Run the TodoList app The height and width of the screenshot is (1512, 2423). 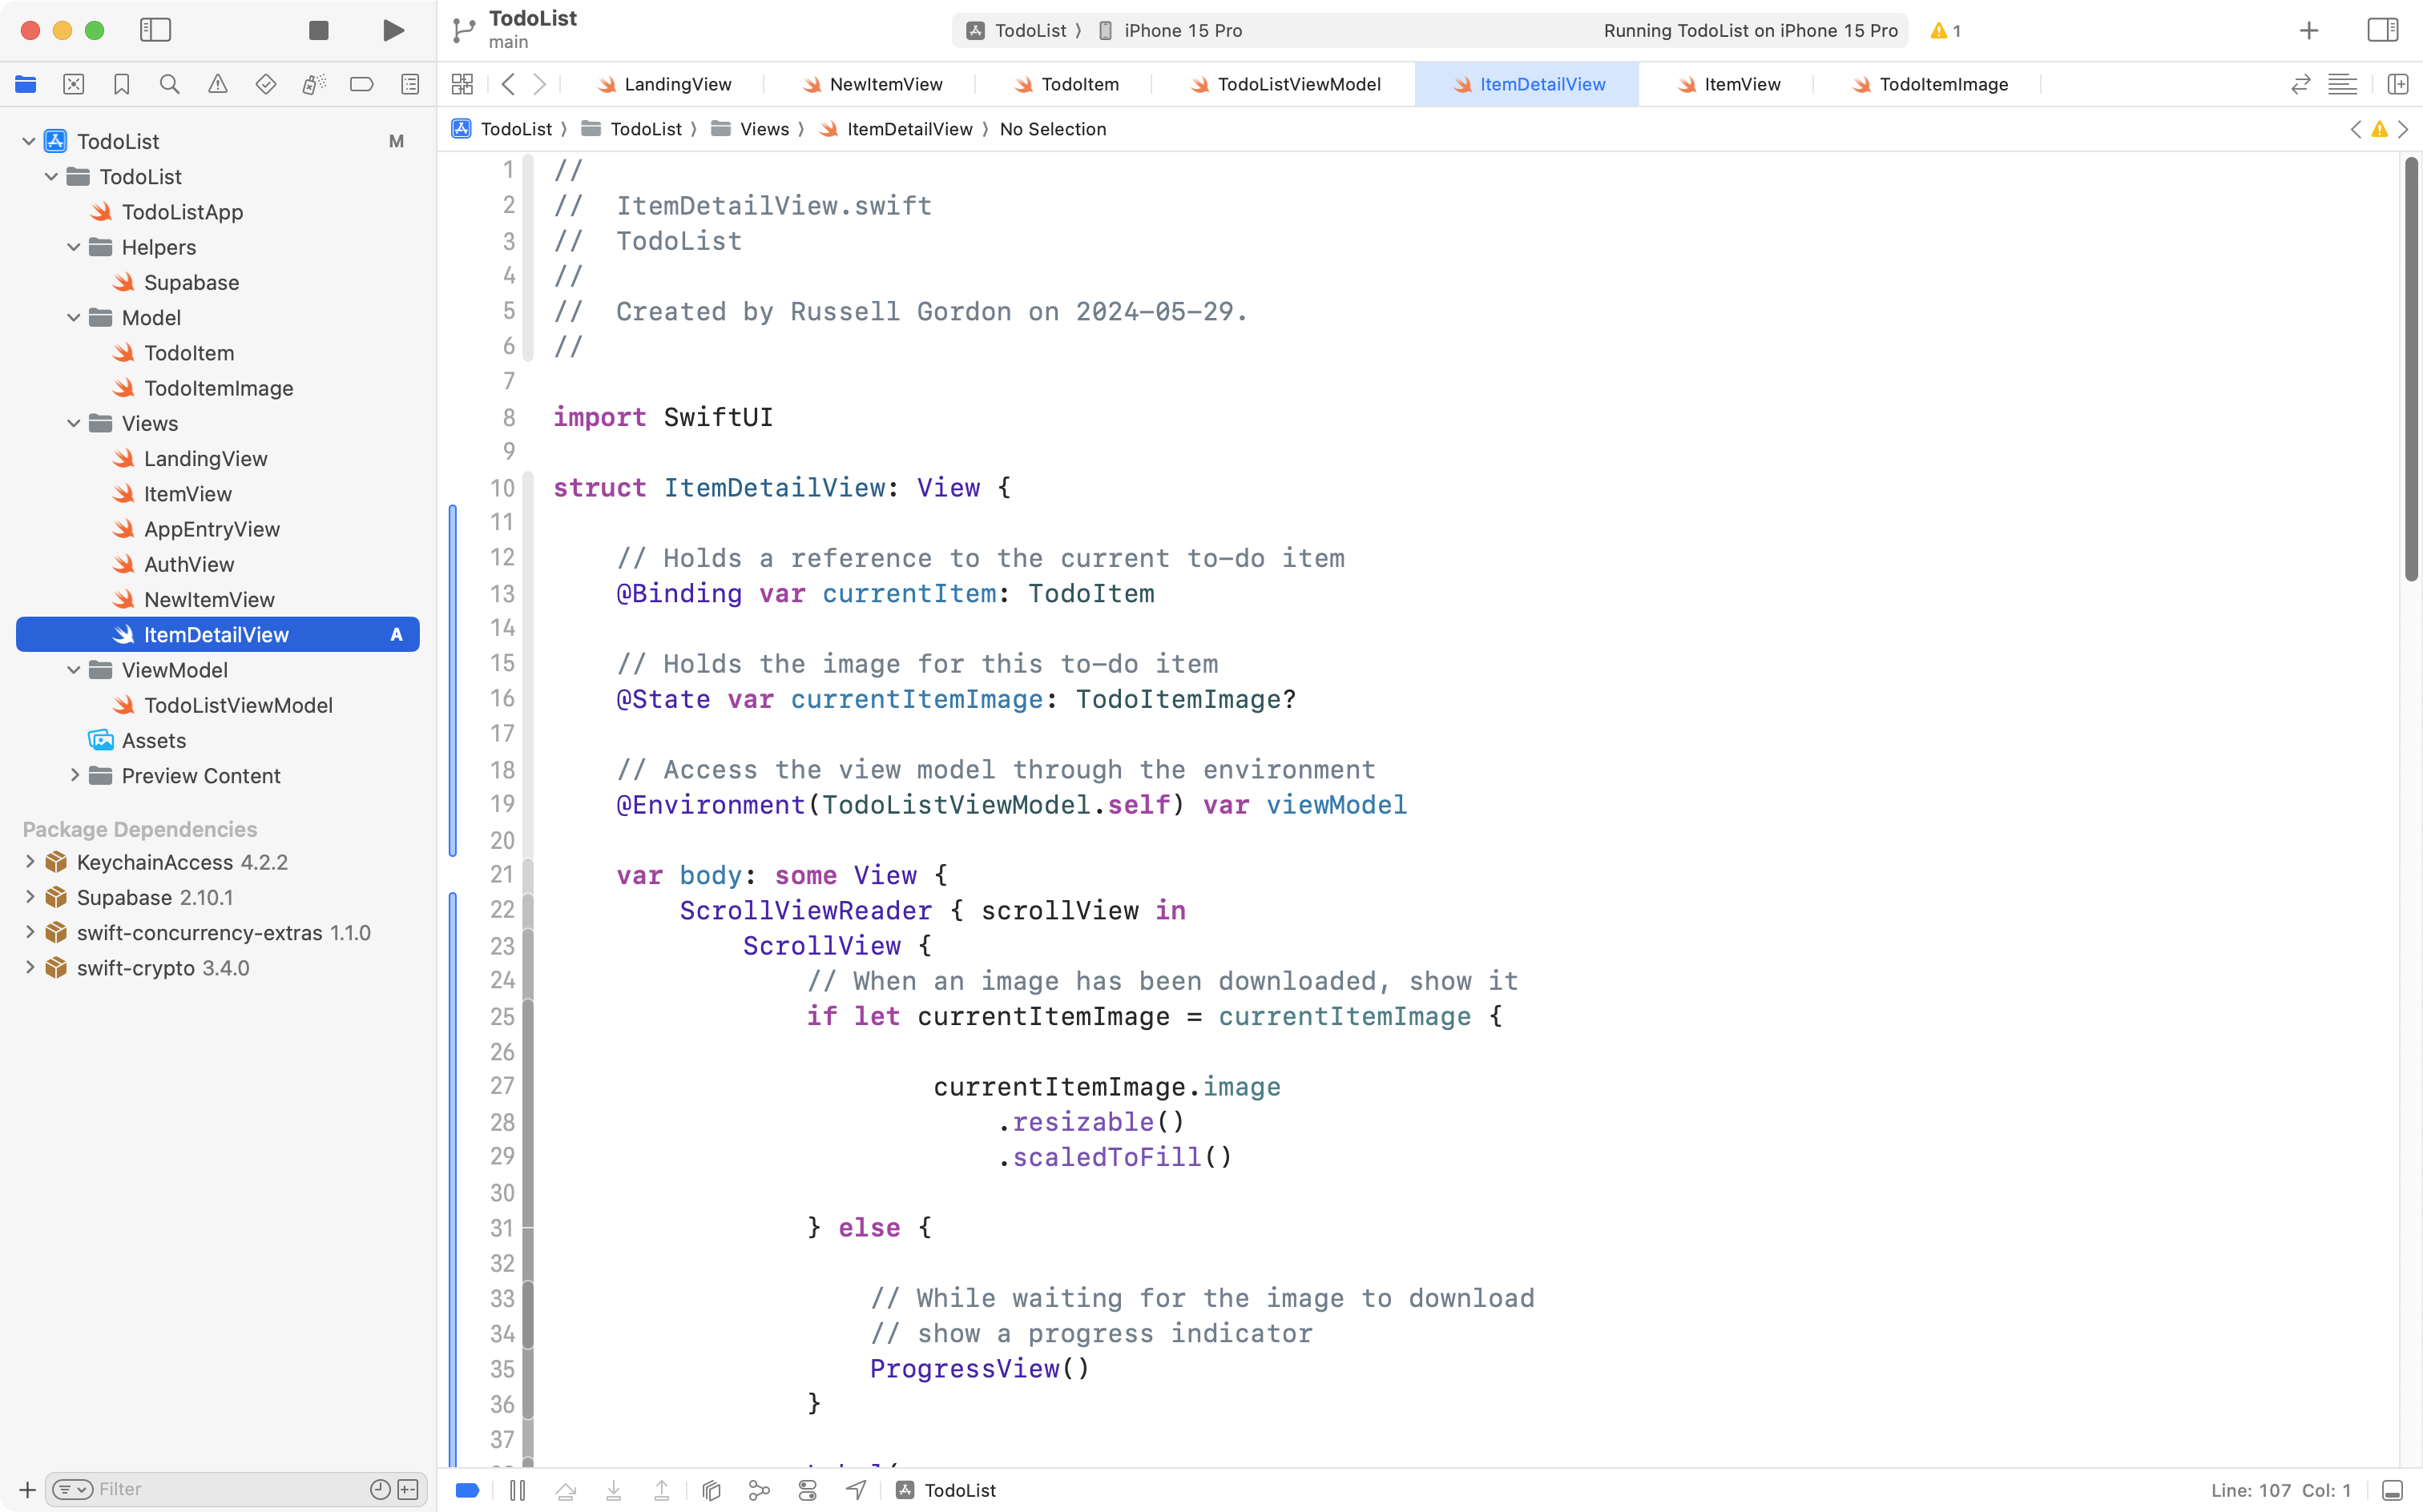[392, 30]
